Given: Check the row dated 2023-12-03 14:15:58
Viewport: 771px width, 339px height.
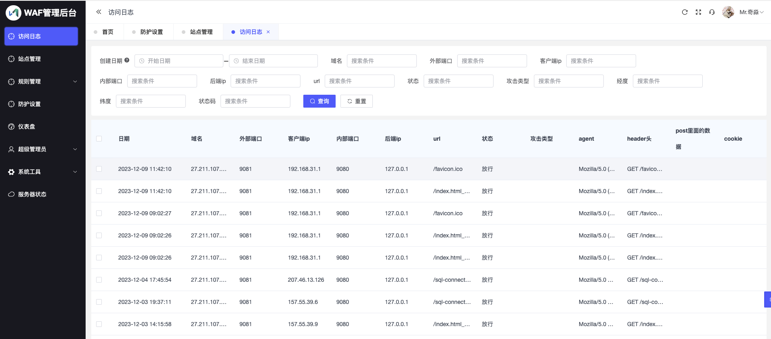Looking at the screenshot, I should 99,324.
